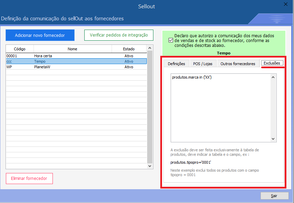Switch to the Definições tab
Screen dimensions: 294x203
[176, 64]
